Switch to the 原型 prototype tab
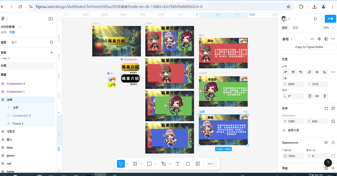Screen dimensions: 337x176 tap(295, 28)
